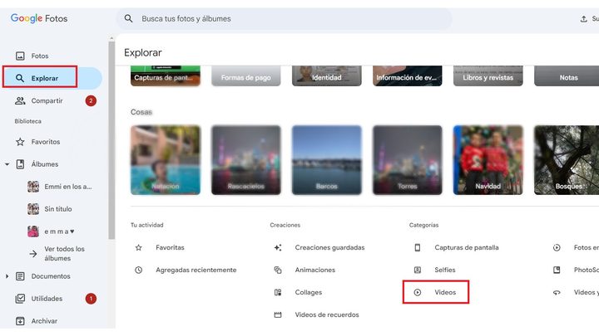Click the 360 icon beside 'Videos y'
This screenshot has width=599, height=336.
tap(557, 293)
